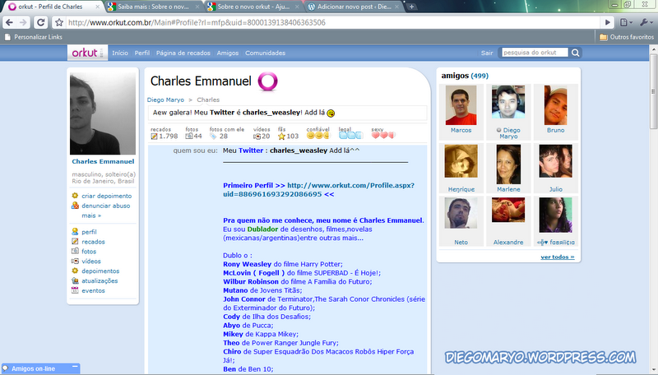This screenshot has height=375, width=658.
Task: Open friend Henrique thumbnail
Action: pyautogui.click(x=461, y=161)
